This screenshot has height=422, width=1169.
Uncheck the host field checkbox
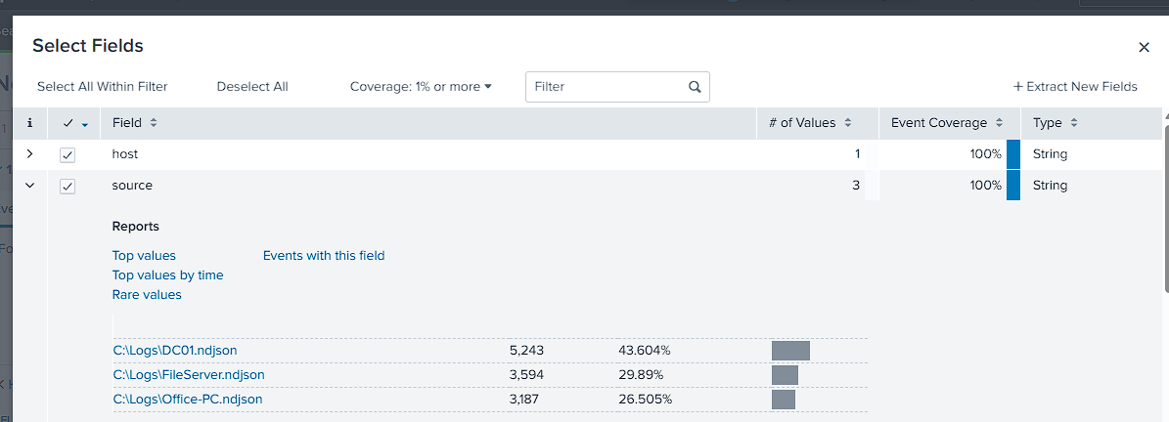pyautogui.click(x=67, y=154)
